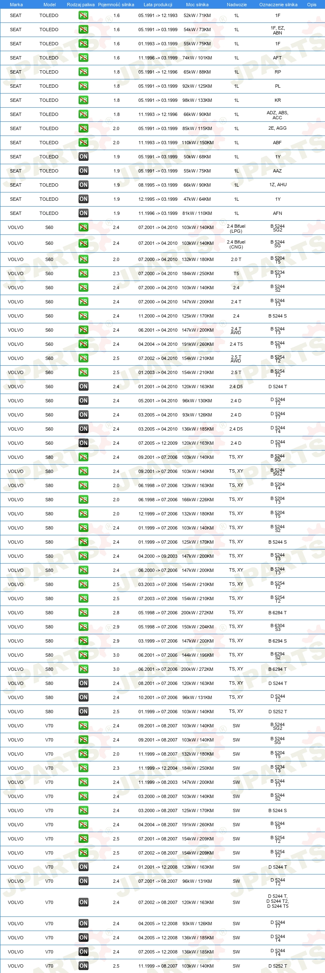Click ON diesel icon in Toledo AAZ engine row
This screenshot has height=973, width=325.
point(84,171)
